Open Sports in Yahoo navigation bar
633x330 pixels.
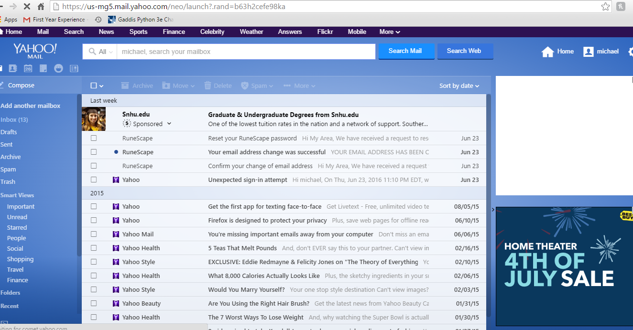[138, 32]
